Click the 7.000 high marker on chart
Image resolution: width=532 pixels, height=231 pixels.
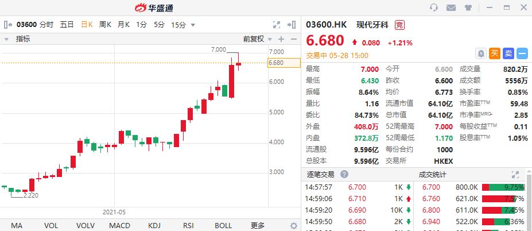tap(218, 49)
